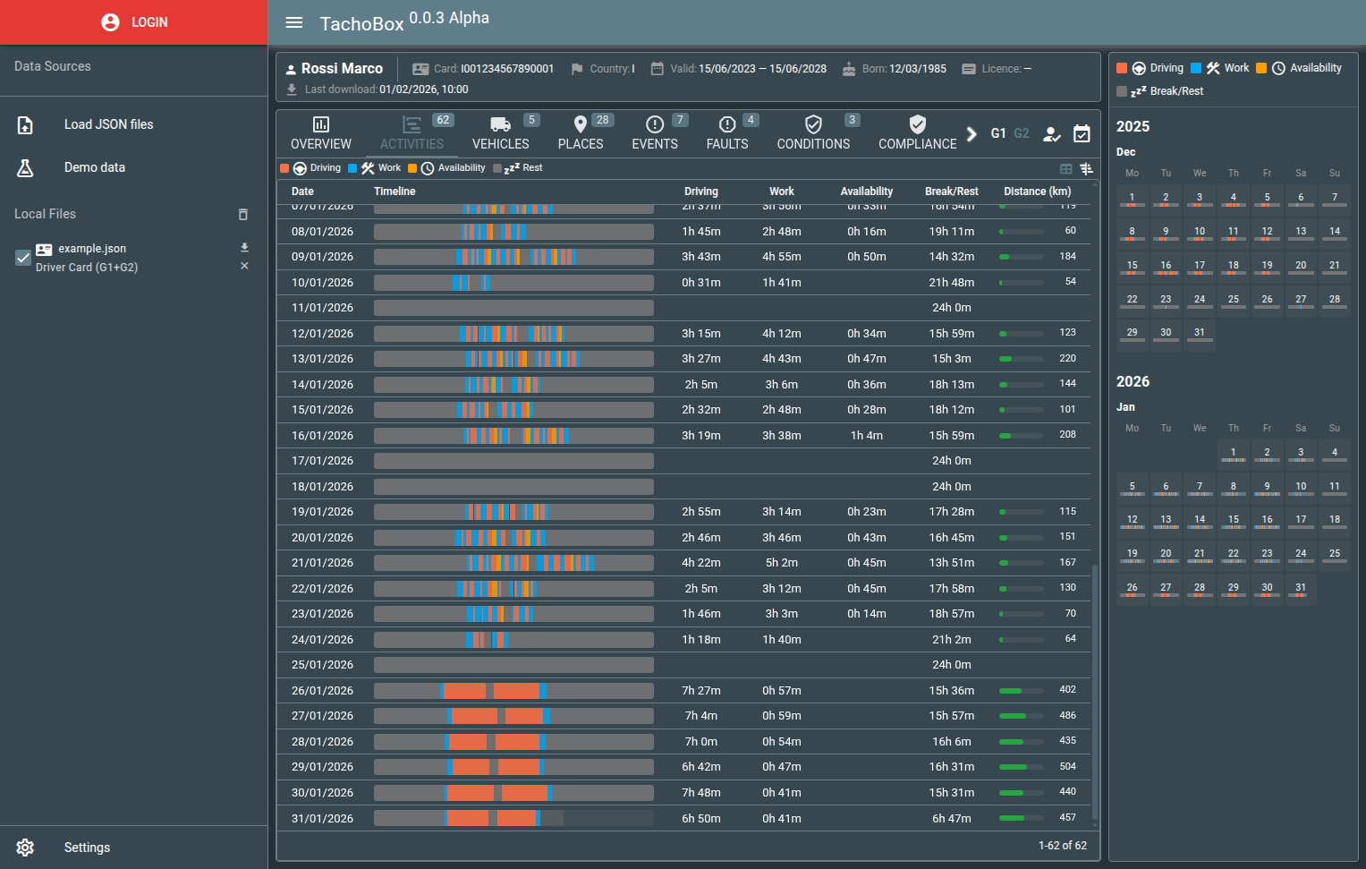Uncheck the example.json file checkbox
1366x869 pixels.
pyautogui.click(x=23, y=258)
